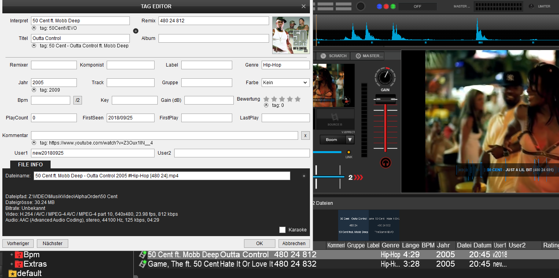This screenshot has height=278, width=559.
Task: Halve the BPM with the /2 button
Action: 78,100
